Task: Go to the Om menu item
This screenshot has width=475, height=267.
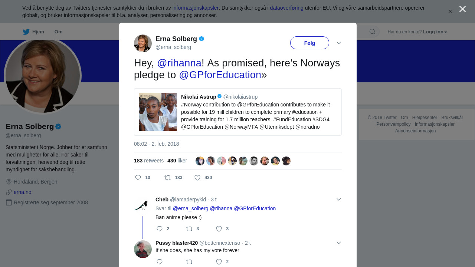Action: 58,32
